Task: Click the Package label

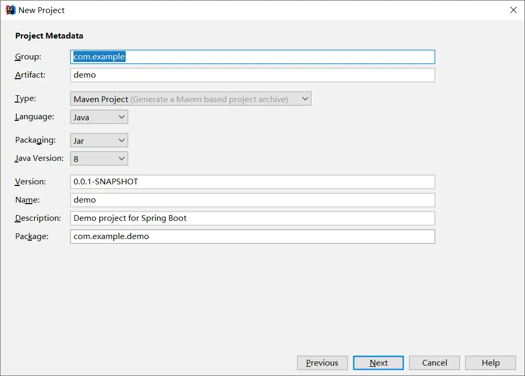Action: tap(32, 236)
